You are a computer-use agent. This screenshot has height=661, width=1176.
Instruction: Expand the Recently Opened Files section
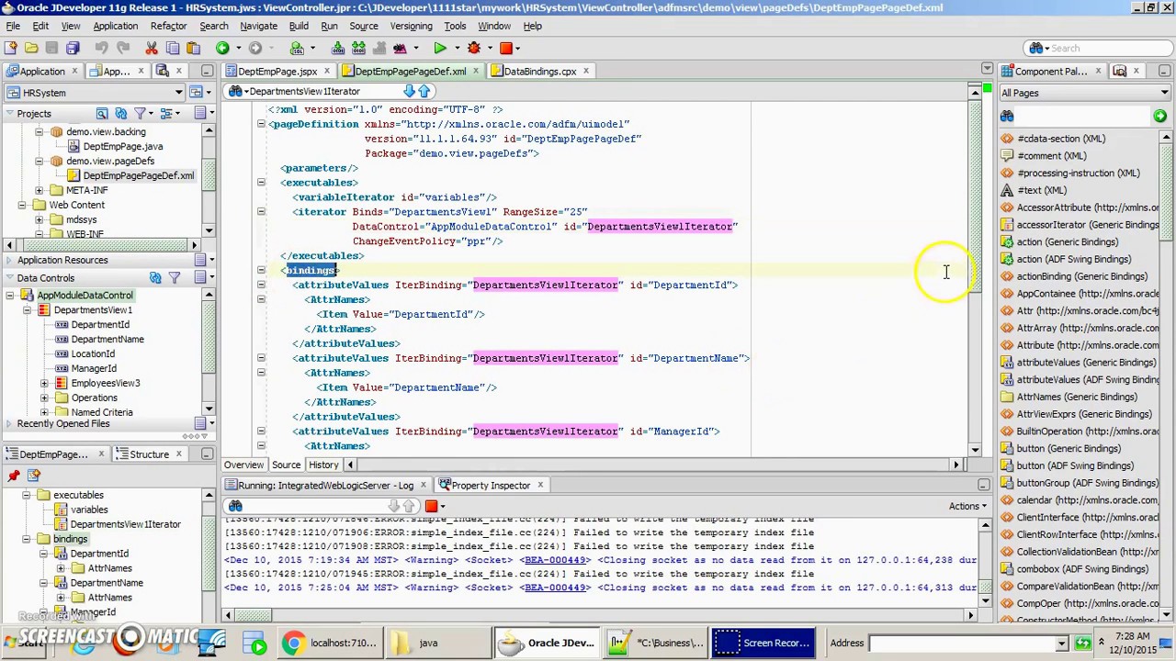click(x=9, y=423)
